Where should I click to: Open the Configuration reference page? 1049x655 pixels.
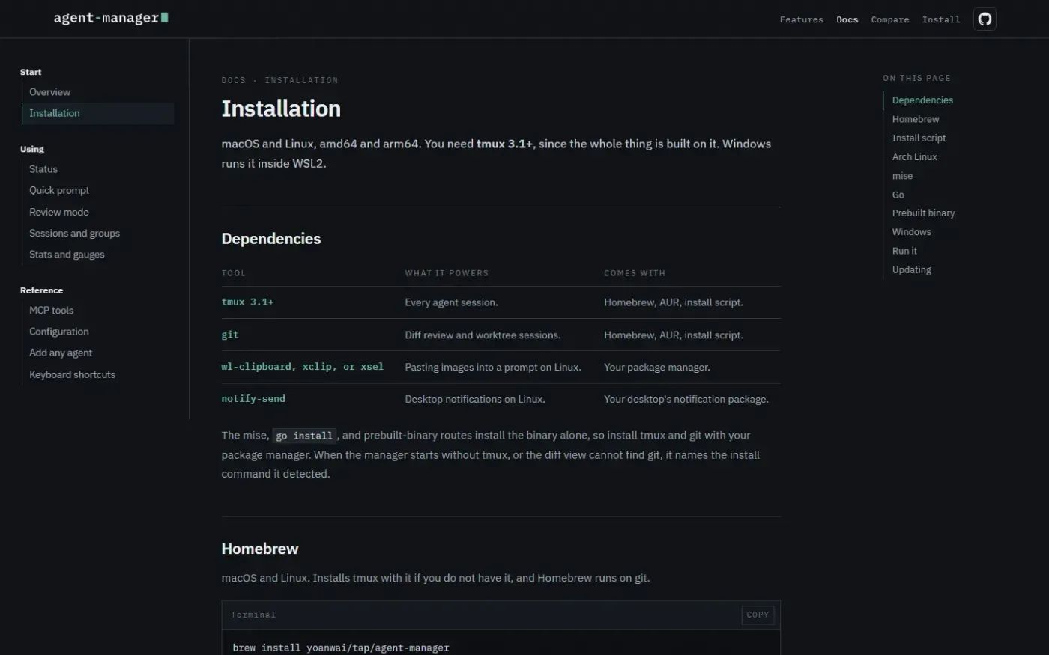[58, 332]
